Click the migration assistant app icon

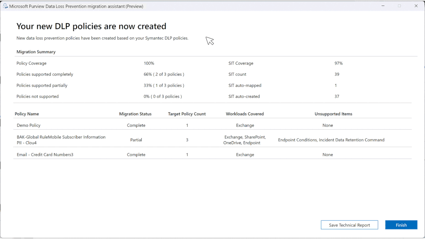click(x=5, y=6)
